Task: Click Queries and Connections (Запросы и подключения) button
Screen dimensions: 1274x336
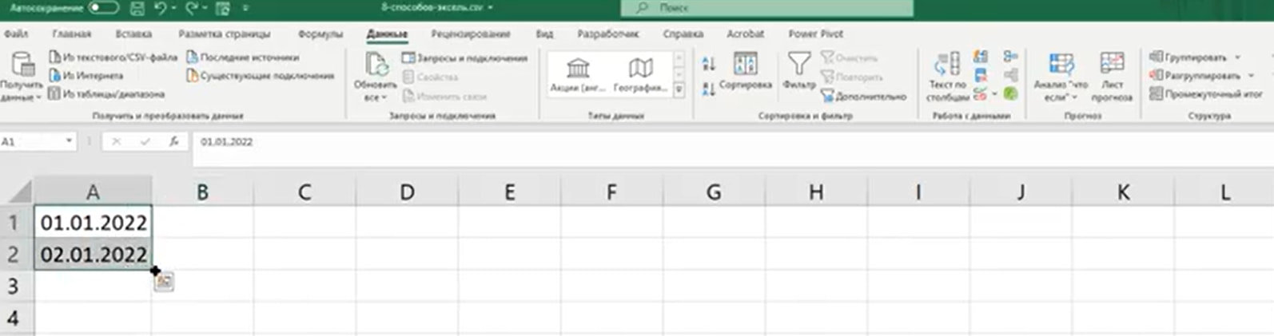Action: click(464, 58)
